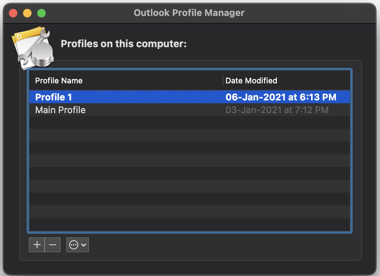The height and width of the screenshot is (276, 380).
Task: Delete selected profile with minus button
Action: 52,245
